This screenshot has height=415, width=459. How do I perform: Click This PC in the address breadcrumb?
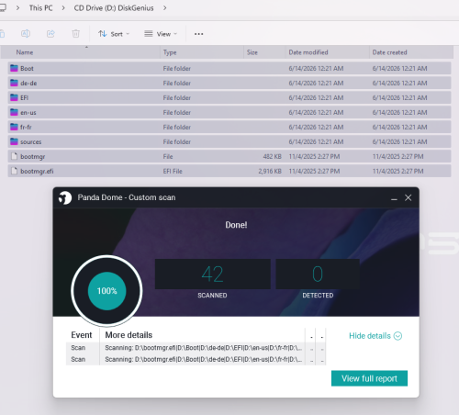tap(40, 8)
